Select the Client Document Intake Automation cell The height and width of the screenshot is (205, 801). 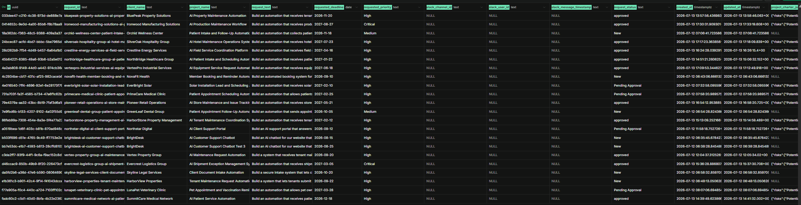pyautogui.click(x=219, y=173)
